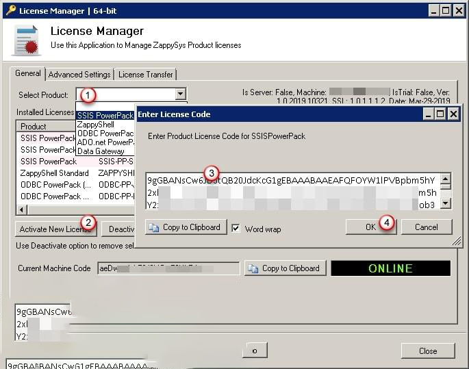Click inside the license code text box
Screen dimensions: 469x369
pos(293,192)
